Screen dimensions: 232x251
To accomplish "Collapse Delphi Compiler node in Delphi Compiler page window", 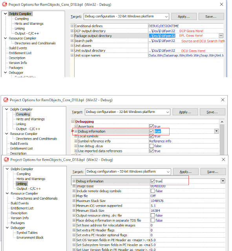I will point(5,14).
